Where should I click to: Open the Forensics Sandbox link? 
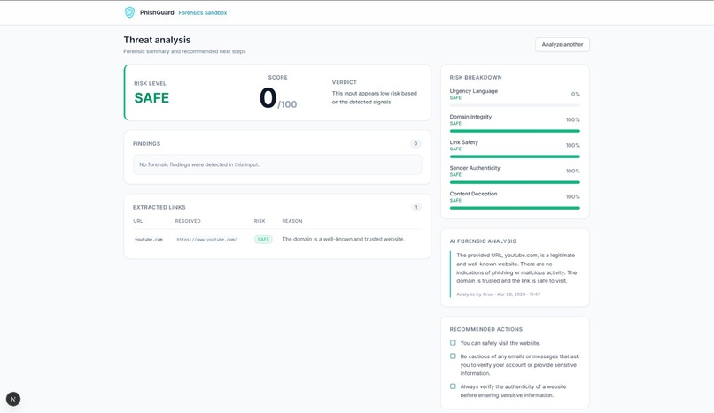203,12
